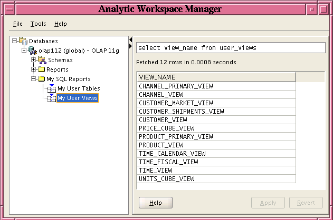Click the My User Views report icon

click(51, 98)
